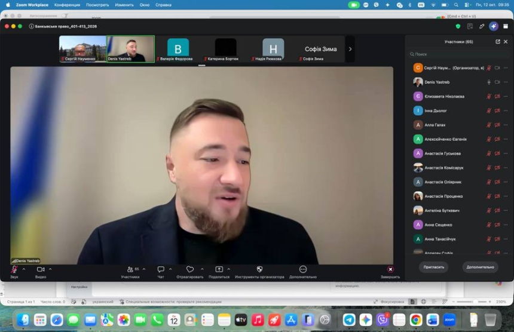Expand reactions arrow beside Отреагировать
The width and height of the screenshot is (514, 332).
coord(202,269)
